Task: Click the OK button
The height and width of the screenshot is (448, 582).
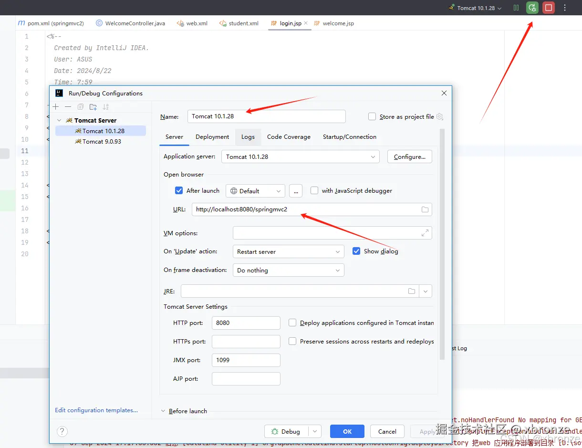Action: 347,431
